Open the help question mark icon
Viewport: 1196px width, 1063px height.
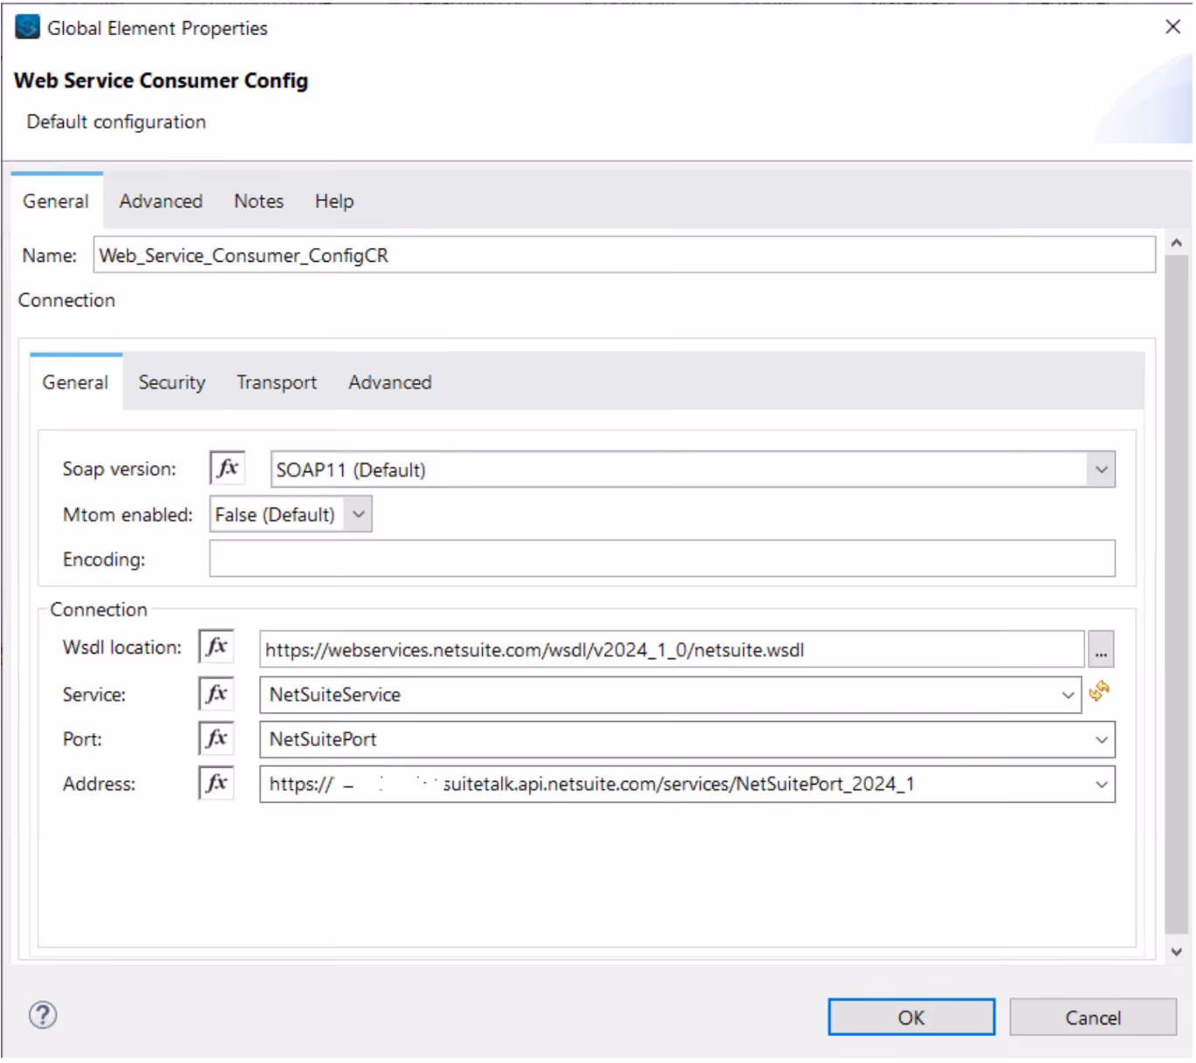coord(43,1015)
